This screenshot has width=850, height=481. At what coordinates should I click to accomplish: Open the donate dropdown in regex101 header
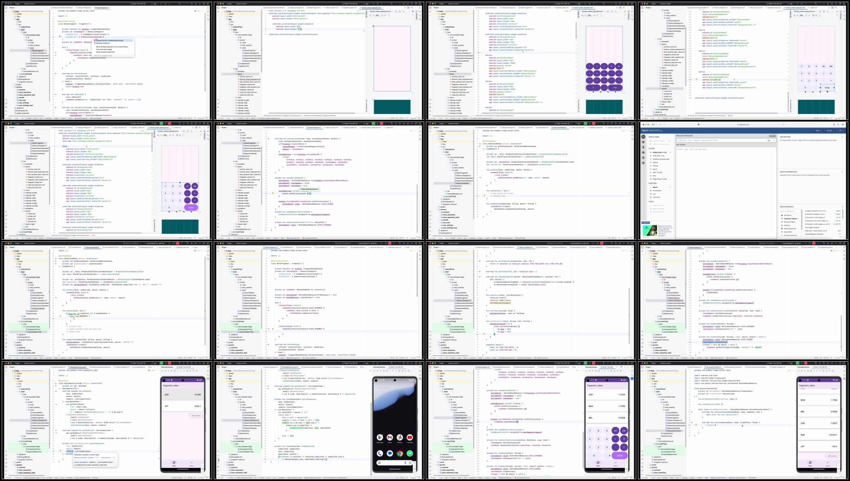[829, 131]
